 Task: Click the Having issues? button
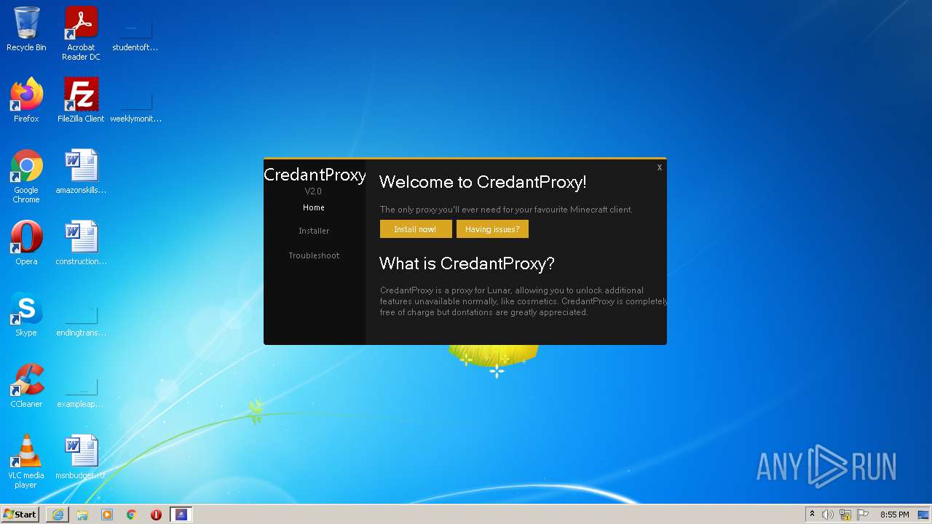point(492,229)
